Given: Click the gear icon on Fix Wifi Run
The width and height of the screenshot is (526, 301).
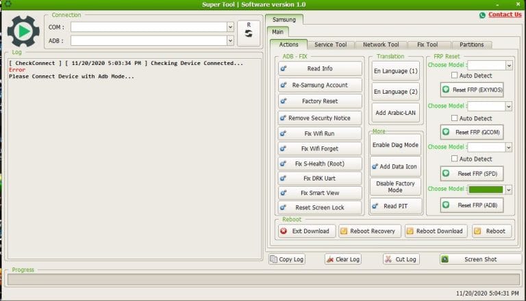Looking at the screenshot, I should pyautogui.click(x=284, y=133).
